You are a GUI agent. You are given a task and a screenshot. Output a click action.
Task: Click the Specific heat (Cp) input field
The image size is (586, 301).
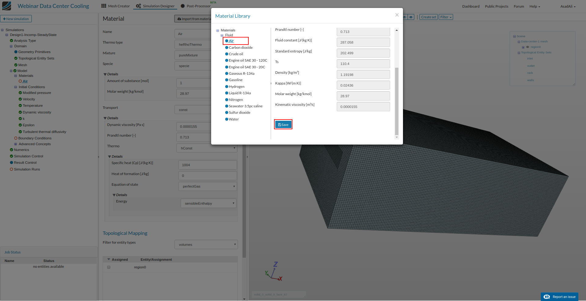[x=208, y=165]
